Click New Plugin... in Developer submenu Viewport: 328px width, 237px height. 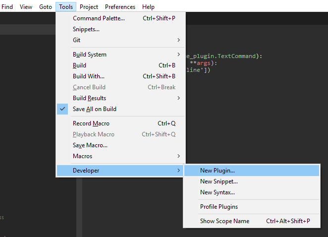pos(218,171)
